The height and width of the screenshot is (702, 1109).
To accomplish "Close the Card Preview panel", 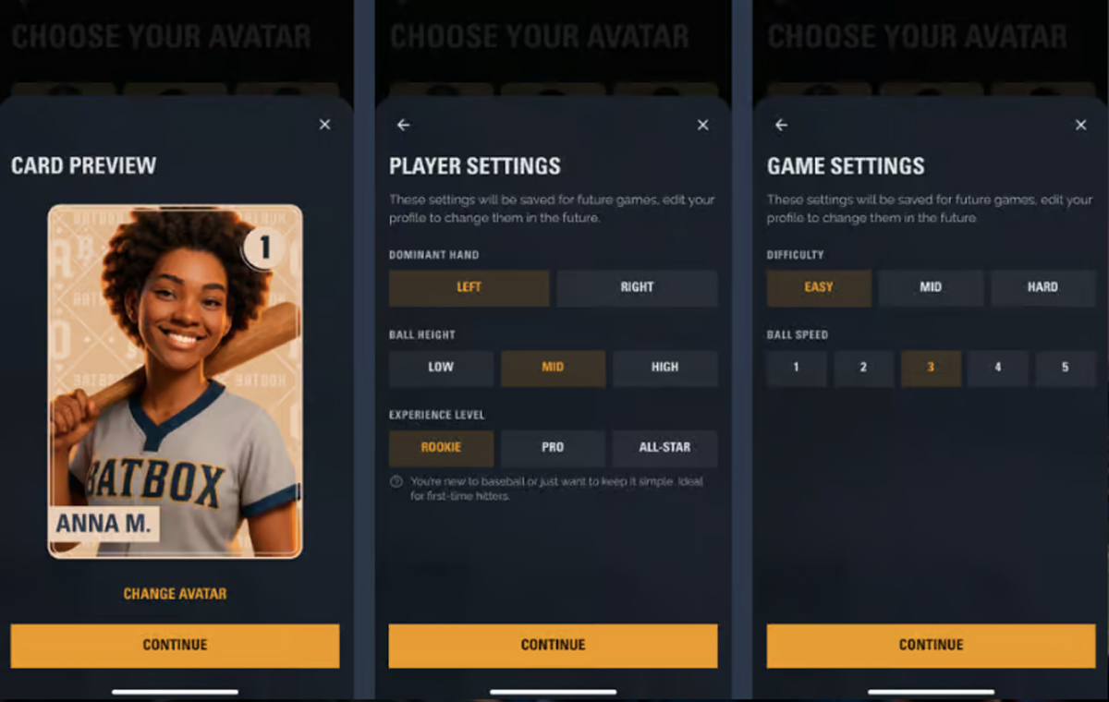I will coord(324,125).
